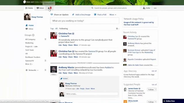Viewport: 184px width, 103px height.
Task: Click the sidebar Inbox speech icon
Action: (x=26, y=29)
